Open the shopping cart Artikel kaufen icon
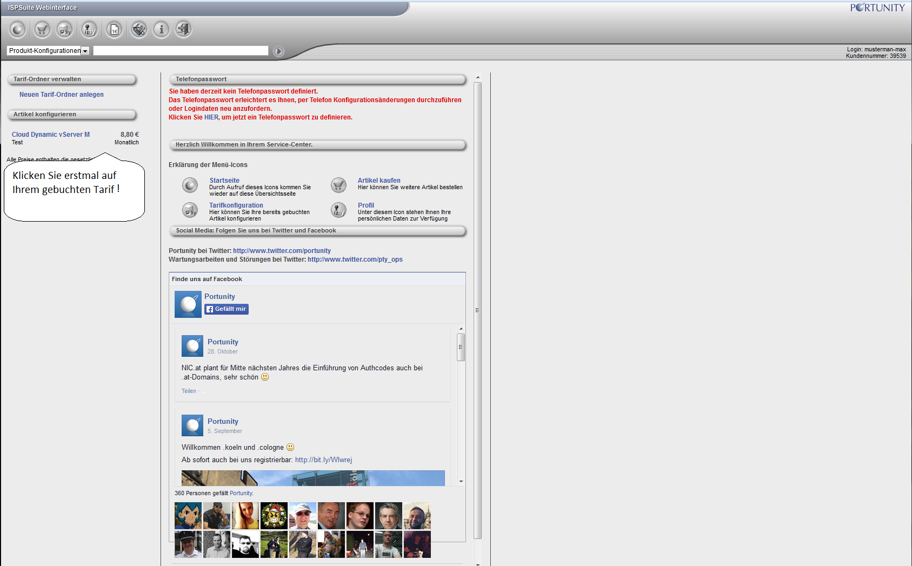Viewport: 912px width, 566px height. point(42,29)
